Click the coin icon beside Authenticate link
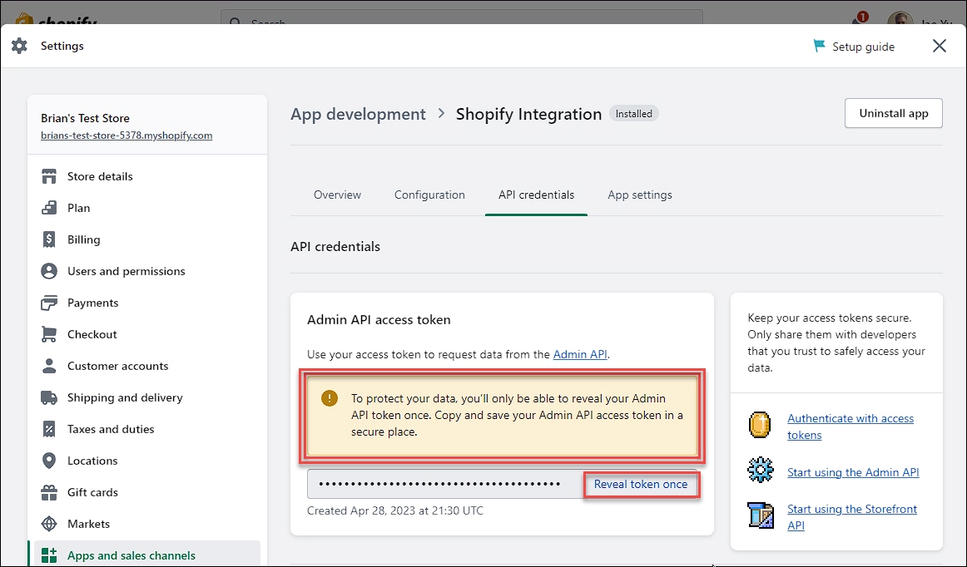Image resolution: width=967 pixels, height=567 pixels. pos(761,426)
